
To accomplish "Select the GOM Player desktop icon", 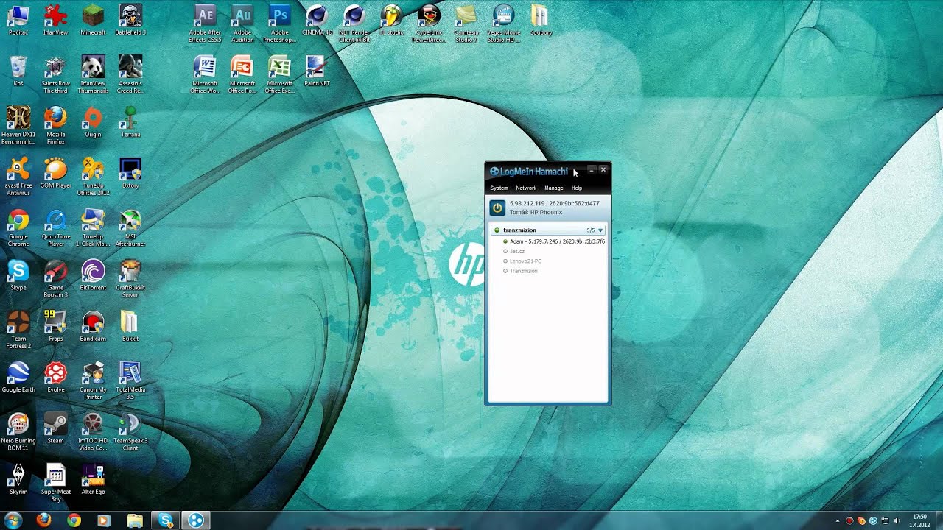I will (x=55, y=172).
